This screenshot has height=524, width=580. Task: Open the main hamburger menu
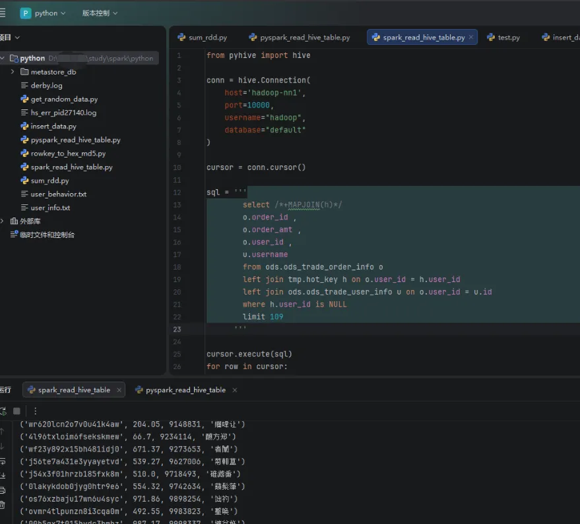tap(2, 13)
